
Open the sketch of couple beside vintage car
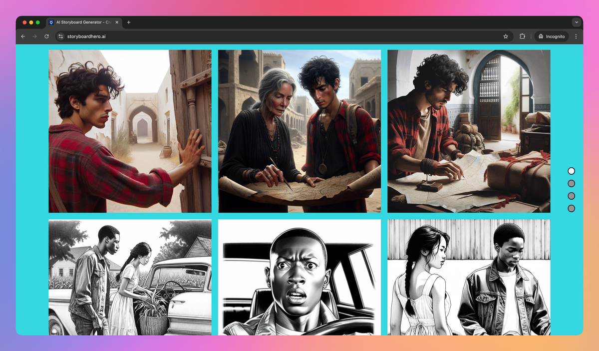coord(130,278)
